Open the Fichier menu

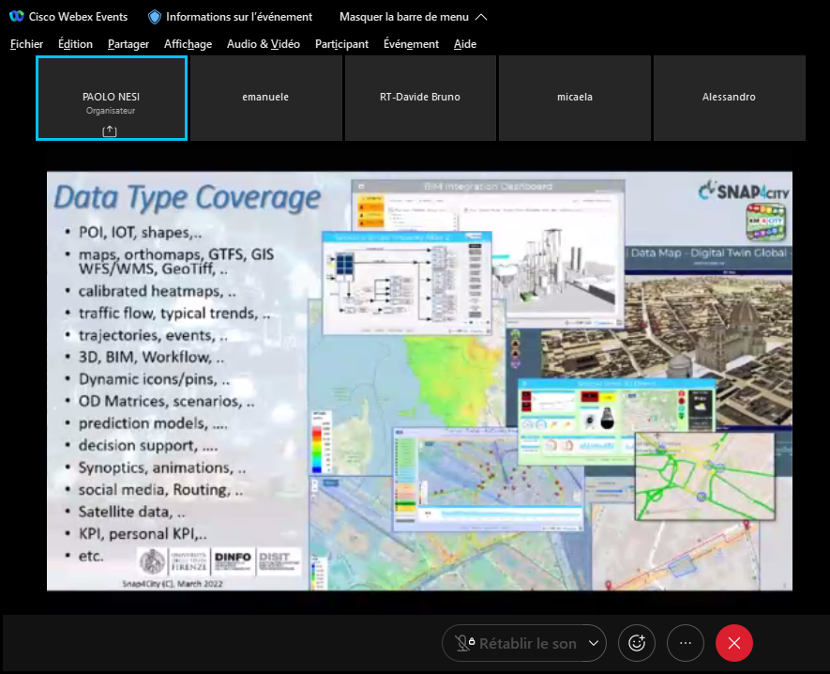26,44
